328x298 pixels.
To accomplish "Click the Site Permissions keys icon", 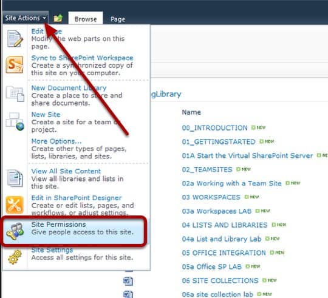I will point(15,231).
